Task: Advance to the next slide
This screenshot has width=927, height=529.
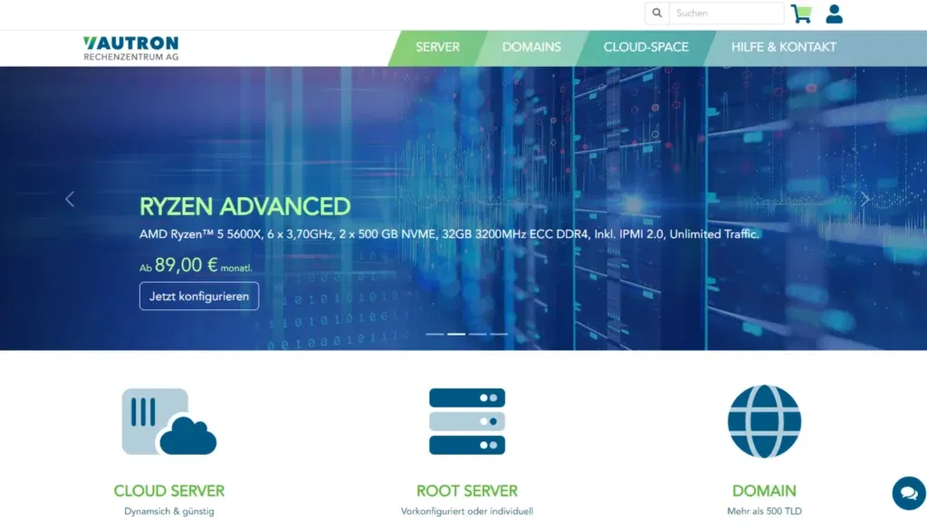Action: pos(865,199)
